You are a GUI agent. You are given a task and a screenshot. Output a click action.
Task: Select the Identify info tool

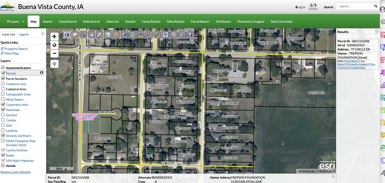click(67, 35)
